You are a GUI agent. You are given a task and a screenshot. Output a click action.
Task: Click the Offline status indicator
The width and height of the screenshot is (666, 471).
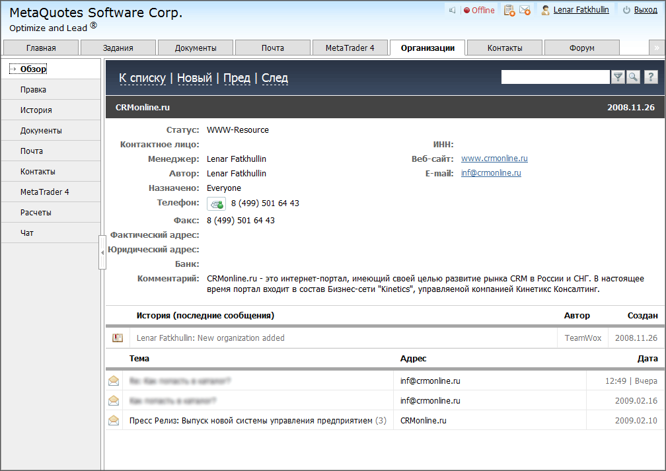(479, 10)
